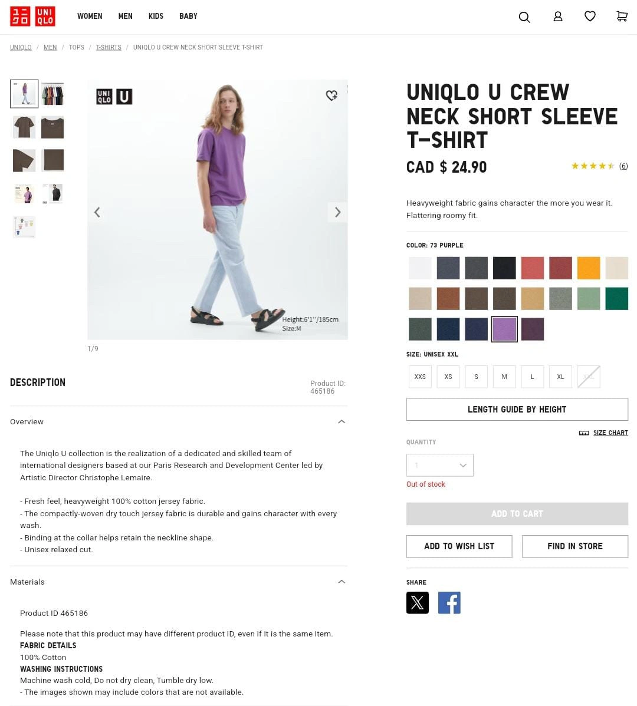Open the WOMEN menu
The image size is (637, 706).
[x=90, y=17]
